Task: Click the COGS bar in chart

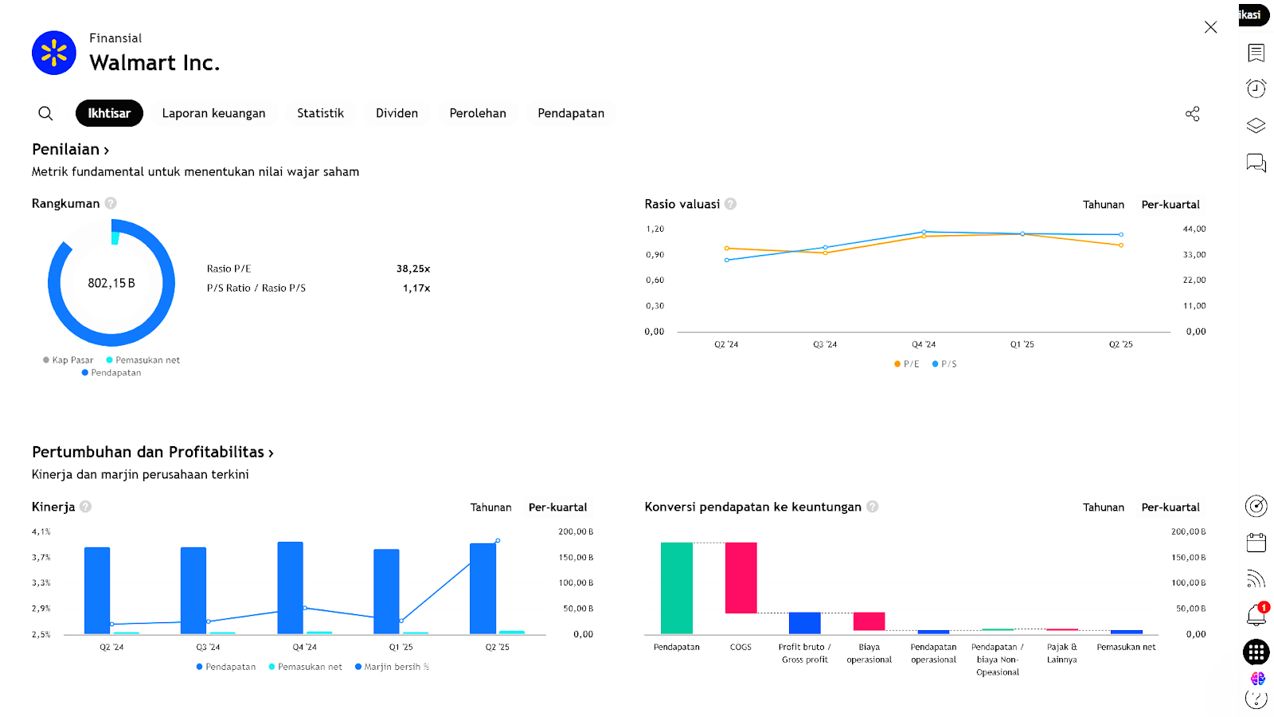Action: point(741,578)
